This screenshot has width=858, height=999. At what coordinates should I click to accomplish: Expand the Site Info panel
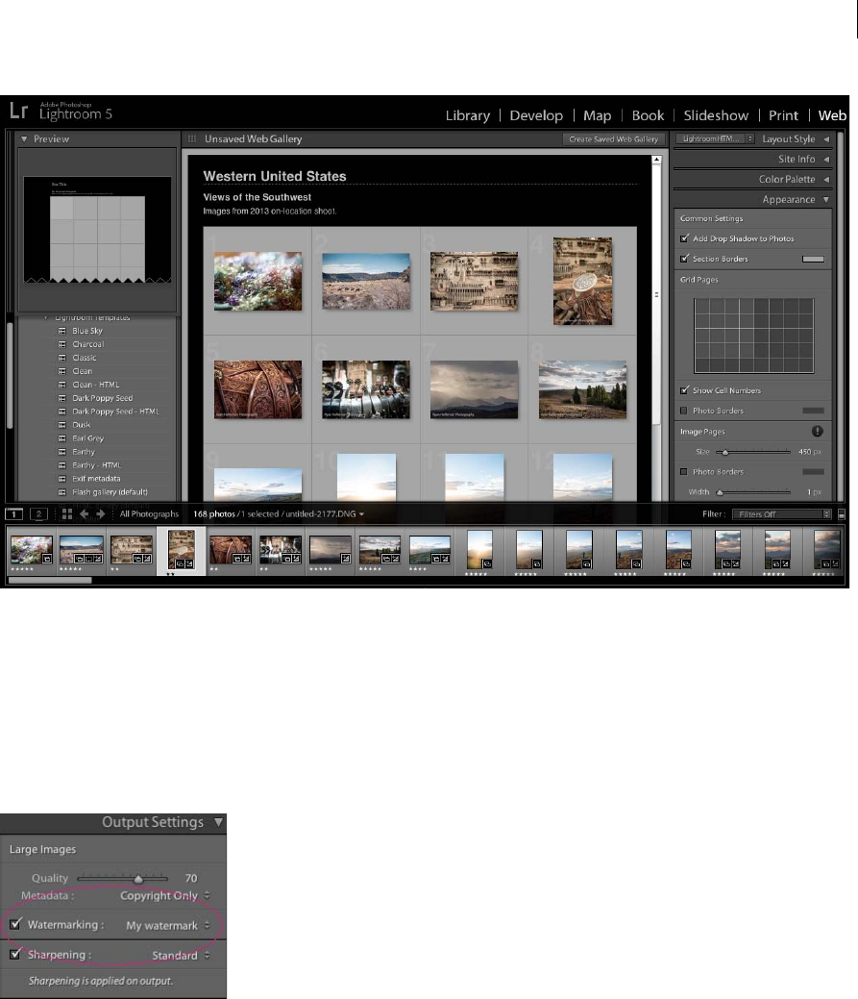(x=826, y=160)
